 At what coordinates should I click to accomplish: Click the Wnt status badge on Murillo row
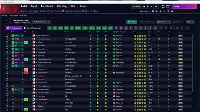[26, 42]
